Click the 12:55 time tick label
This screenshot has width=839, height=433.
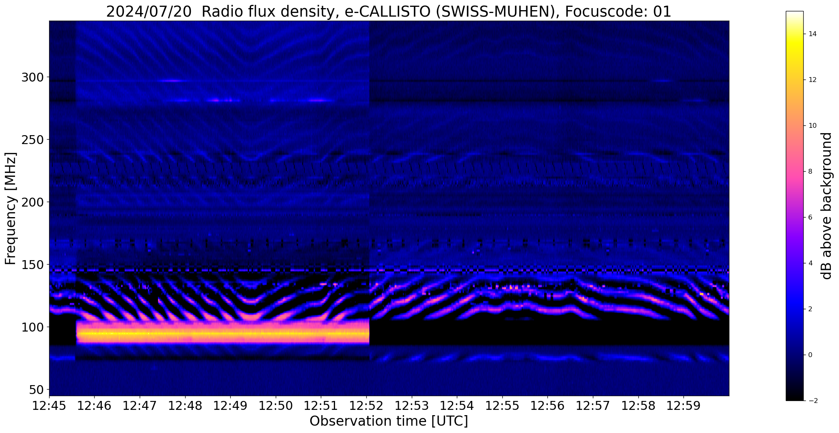tap(502, 405)
